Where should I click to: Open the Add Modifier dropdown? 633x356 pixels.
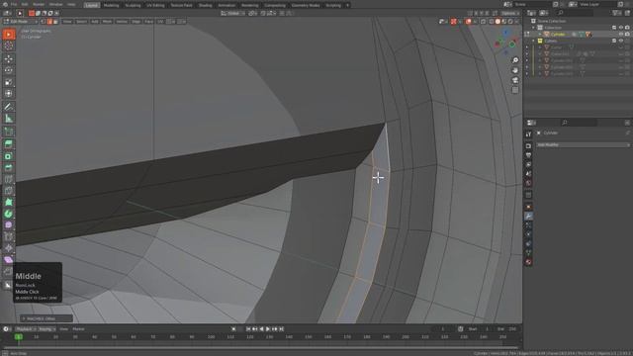coord(583,144)
